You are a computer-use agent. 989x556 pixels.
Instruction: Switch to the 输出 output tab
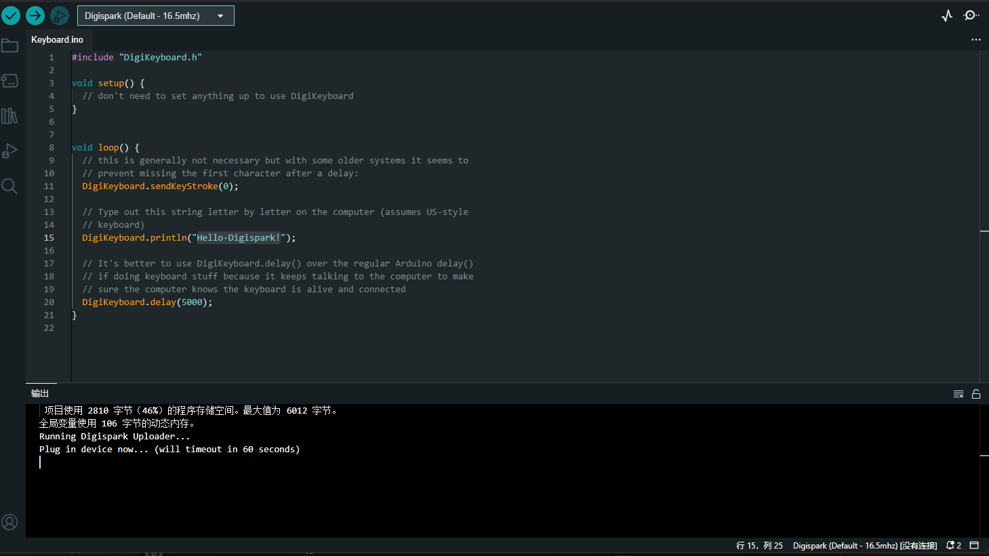(x=39, y=393)
